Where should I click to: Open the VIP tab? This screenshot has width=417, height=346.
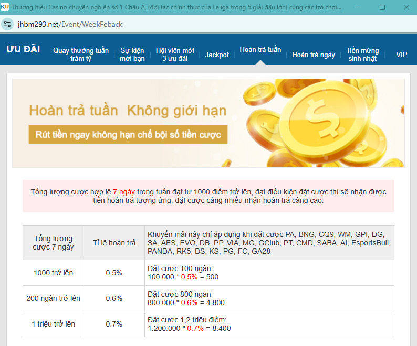[x=402, y=55]
